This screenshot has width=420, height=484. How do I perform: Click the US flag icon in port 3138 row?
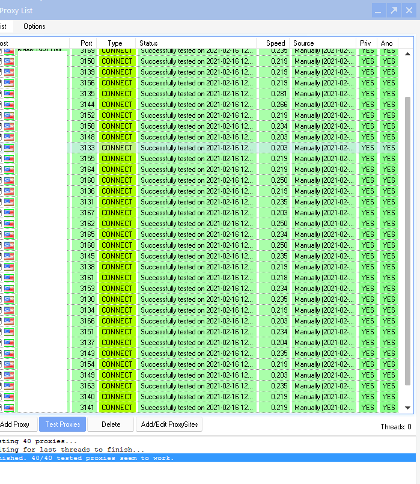click(x=9, y=267)
